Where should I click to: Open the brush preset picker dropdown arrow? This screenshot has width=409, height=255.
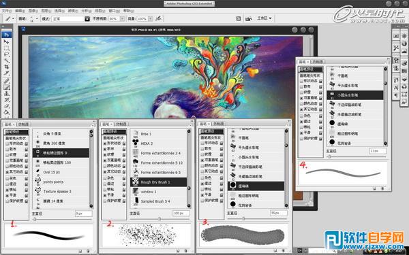(37, 19)
